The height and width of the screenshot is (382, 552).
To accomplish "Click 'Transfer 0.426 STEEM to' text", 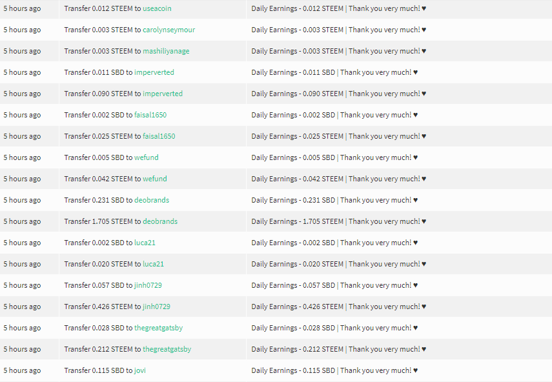I will (x=103, y=307).
